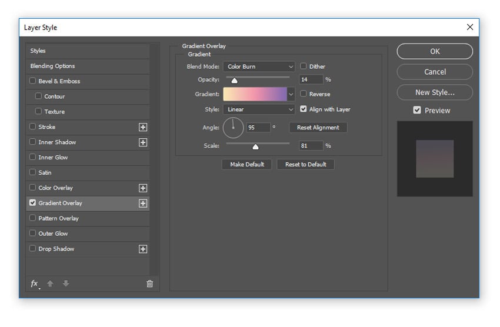Add another Stroke effect with plus icon
Image resolution: width=500 pixels, height=327 pixels.
click(143, 127)
